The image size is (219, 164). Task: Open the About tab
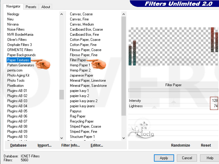pos(46,7)
